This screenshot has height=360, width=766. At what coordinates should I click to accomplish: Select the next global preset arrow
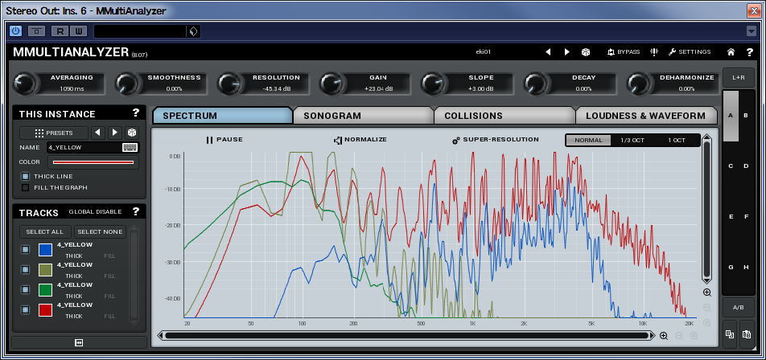566,51
